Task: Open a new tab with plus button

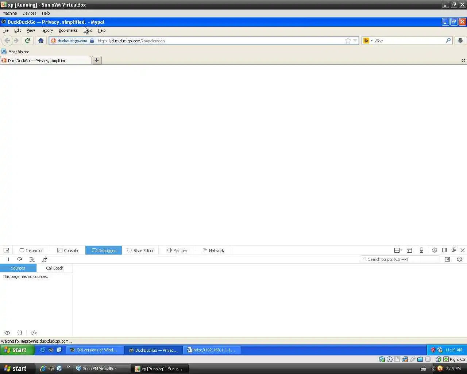Action: 97,60
